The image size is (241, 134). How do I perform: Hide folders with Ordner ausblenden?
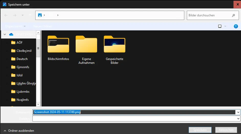(x=19, y=131)
